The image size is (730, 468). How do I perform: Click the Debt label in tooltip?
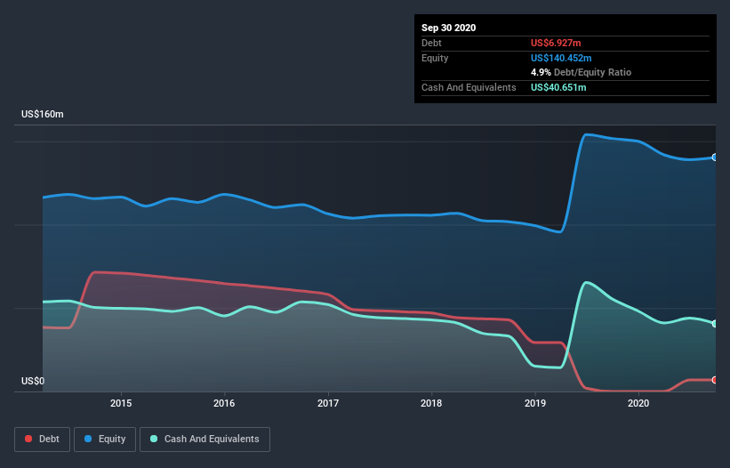point(431,43)
